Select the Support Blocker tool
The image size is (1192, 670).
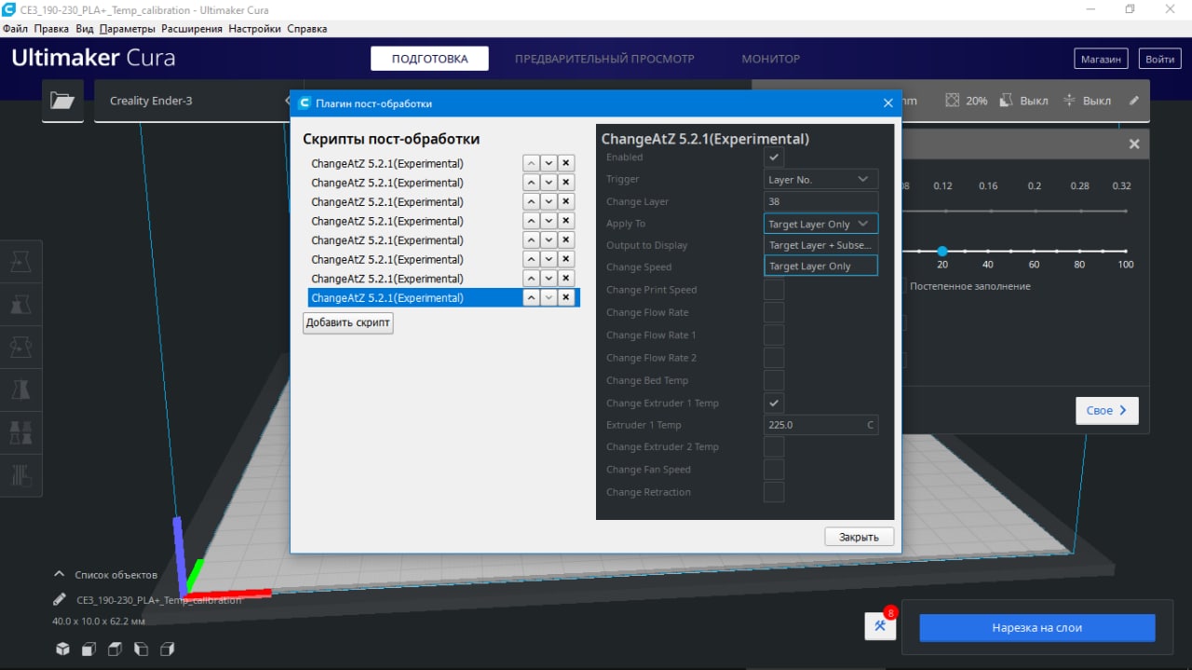click(x=20, y=474)
